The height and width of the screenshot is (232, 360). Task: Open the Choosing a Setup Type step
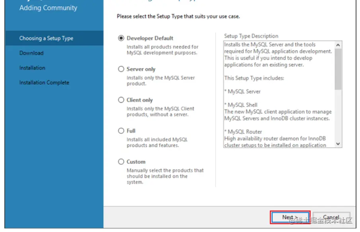[54, 38]
